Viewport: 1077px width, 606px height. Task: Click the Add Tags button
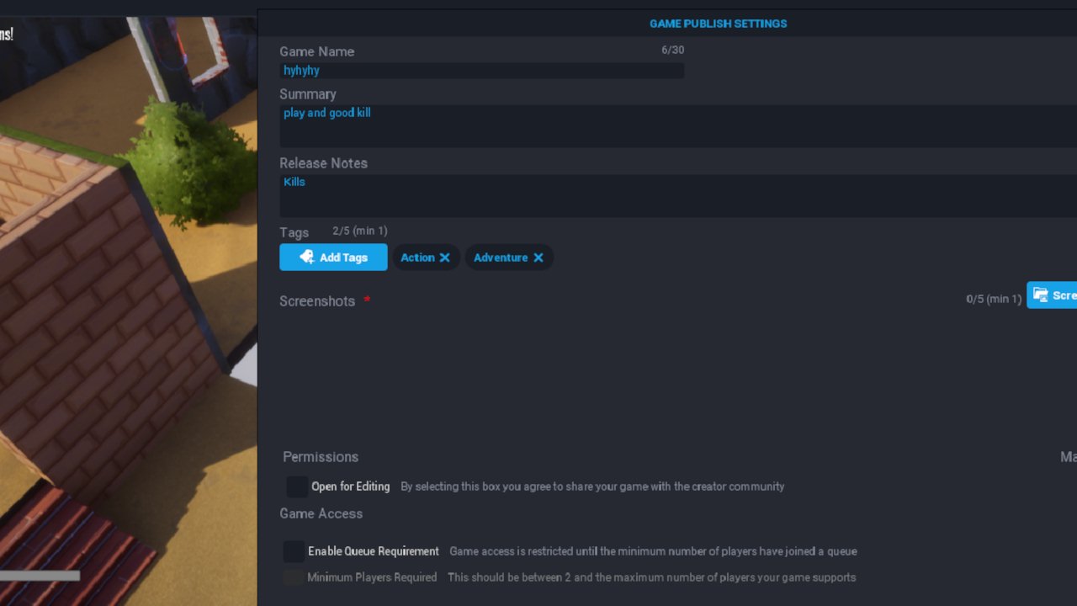333,258
